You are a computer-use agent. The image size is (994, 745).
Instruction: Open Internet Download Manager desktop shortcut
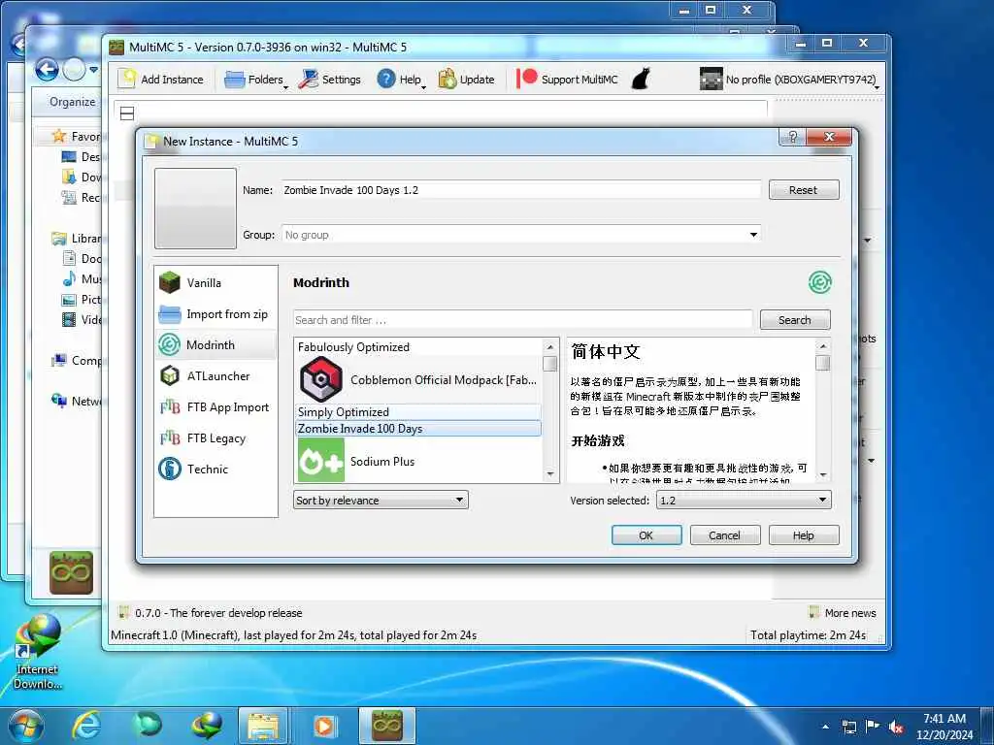point(38,653)
